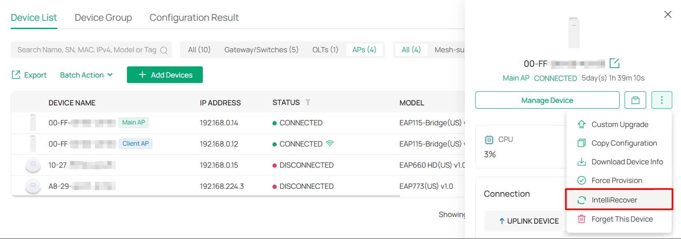Image resolution: width=681 pixels, height=239 pixels.
Task: Choose Download Device Info menu entry
Action: coord(619,162)
